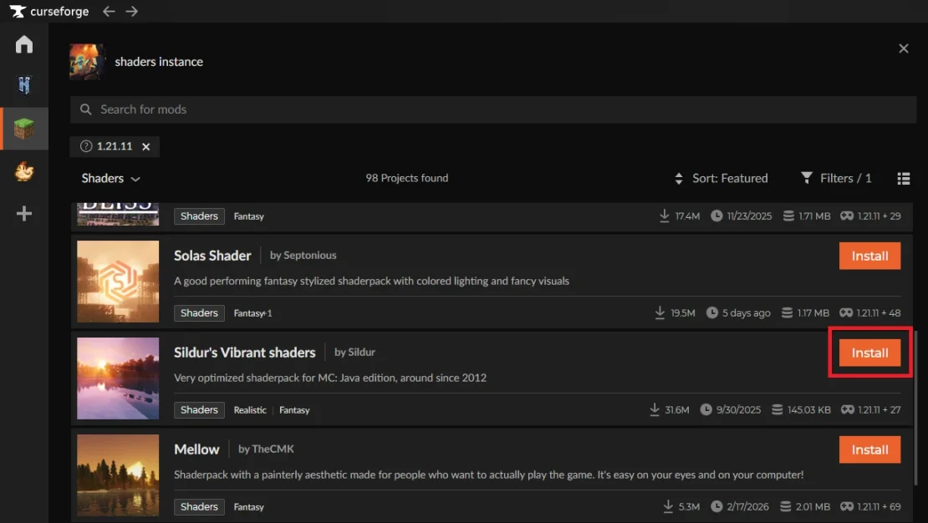Close the shaders instance browser
The image size is (928, 523).
(x=903, y=48)
